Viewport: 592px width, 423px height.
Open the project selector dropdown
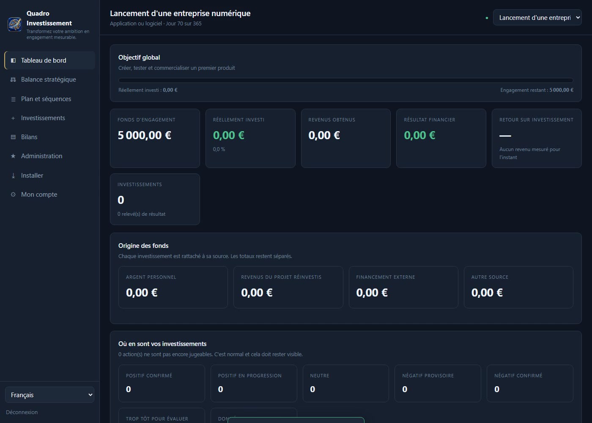(537, 18)
